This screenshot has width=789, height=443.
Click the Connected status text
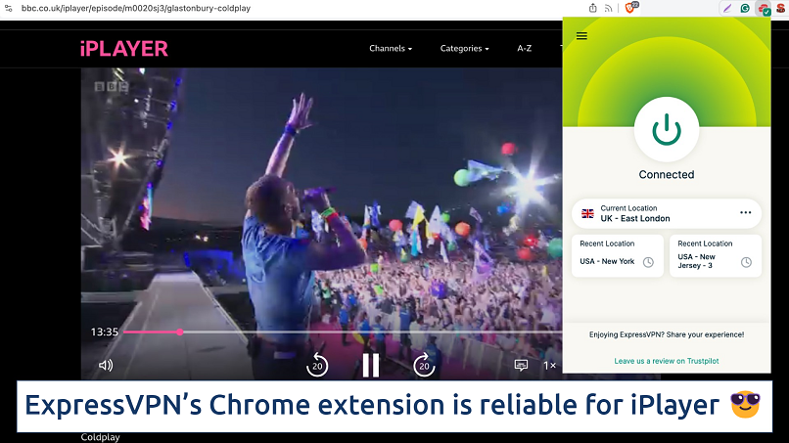point(667,174)
